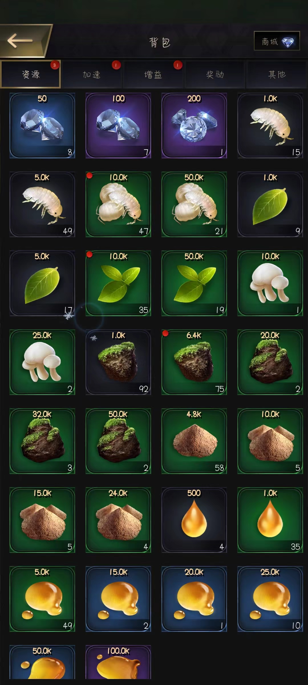Select the 50 diamonds item

pyautogui.click(x=42, y=126)
